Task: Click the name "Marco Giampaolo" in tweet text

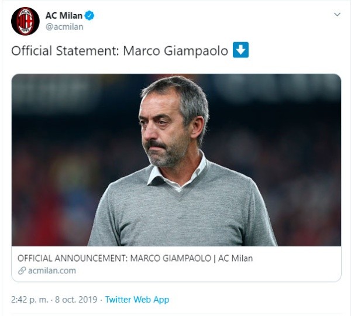Action: 175,50
